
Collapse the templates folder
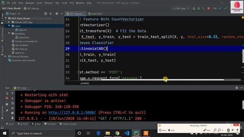click(x=9, y=33)
